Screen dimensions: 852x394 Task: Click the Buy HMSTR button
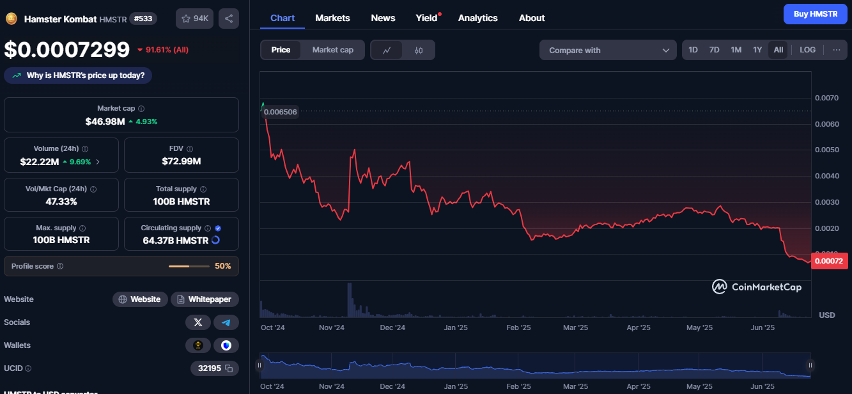coord(815,14)
